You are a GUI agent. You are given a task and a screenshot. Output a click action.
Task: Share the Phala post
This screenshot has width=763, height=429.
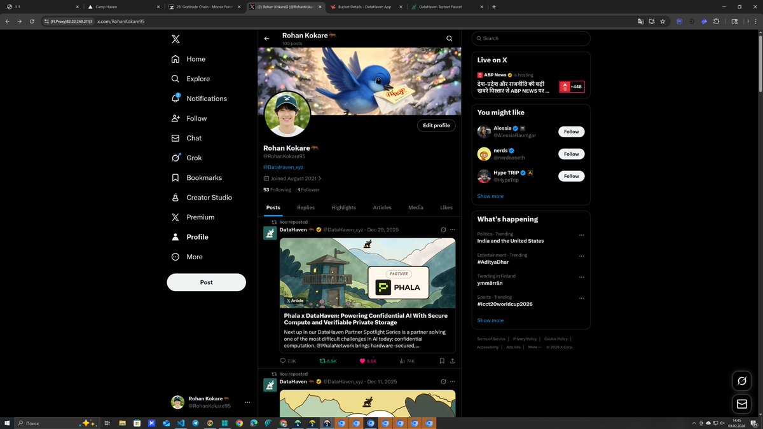point(453,361)
